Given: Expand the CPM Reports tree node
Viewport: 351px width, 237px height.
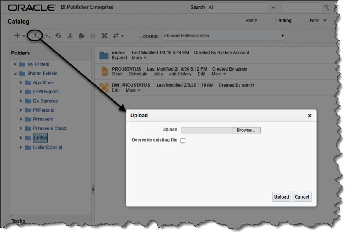Looking at the screenshot, I should [21, 92].
